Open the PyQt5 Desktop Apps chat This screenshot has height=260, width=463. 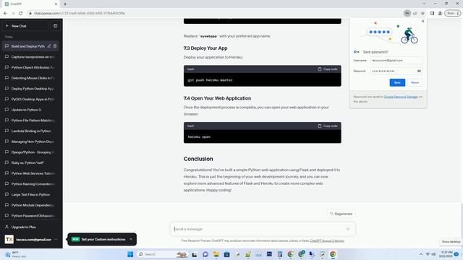point(30,99)
